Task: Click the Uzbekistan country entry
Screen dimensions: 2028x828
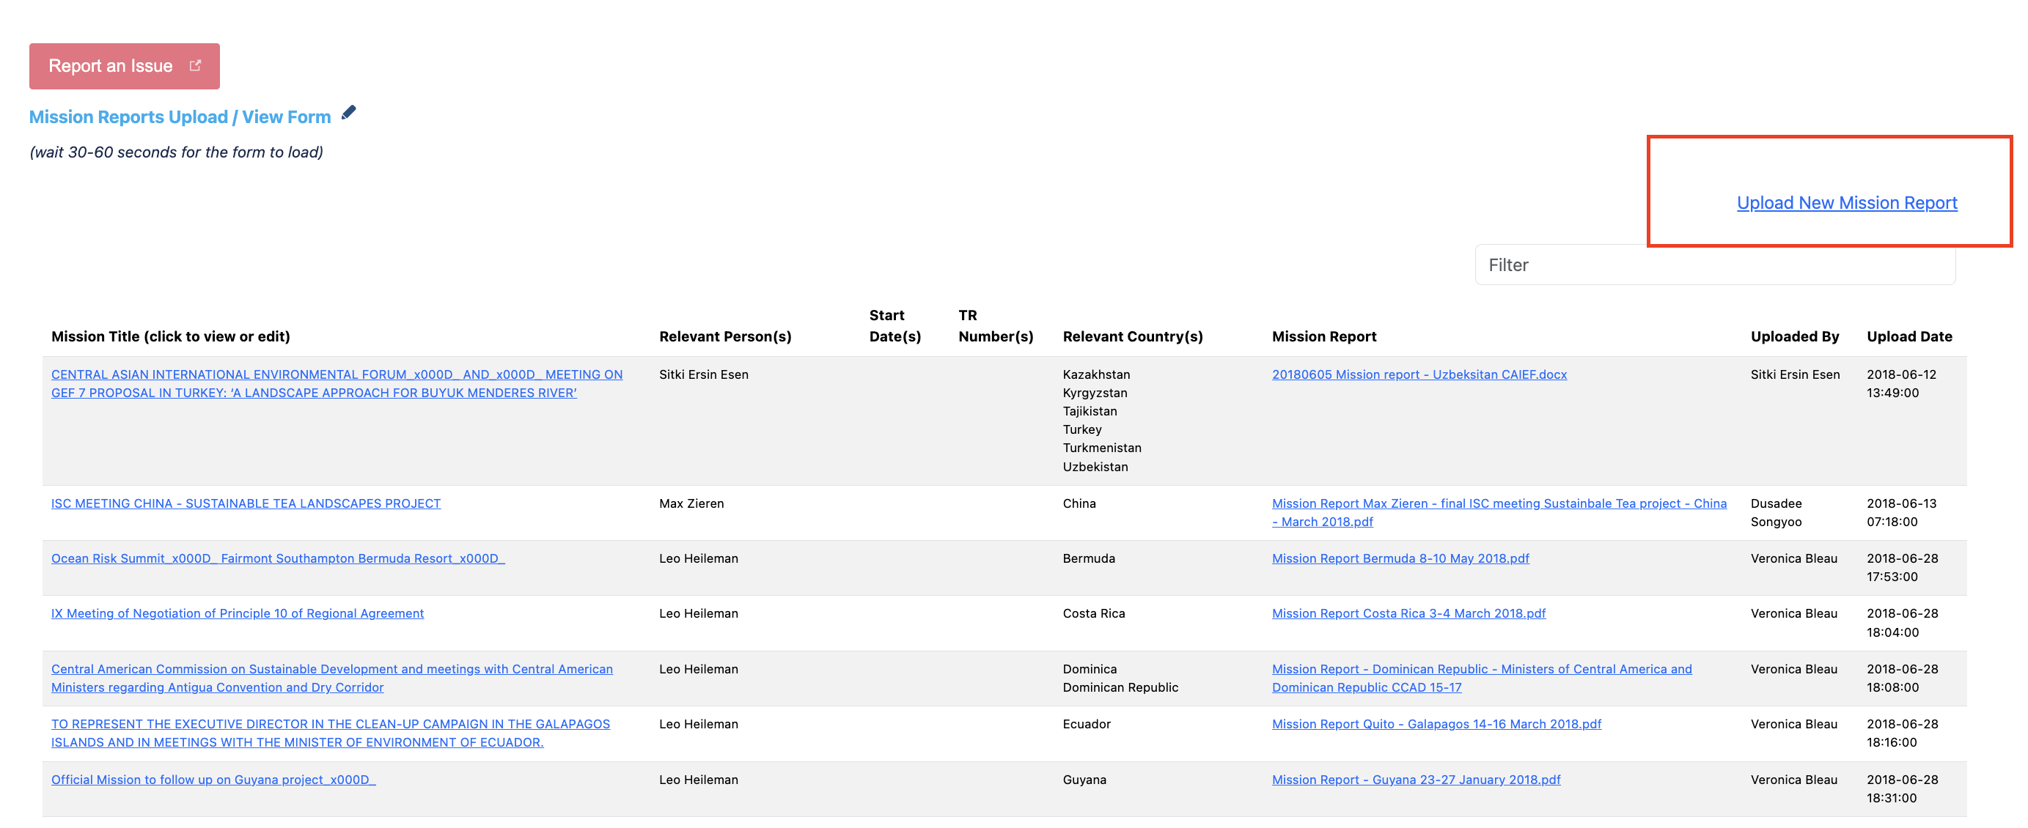Action: [x=1095, y=467]
